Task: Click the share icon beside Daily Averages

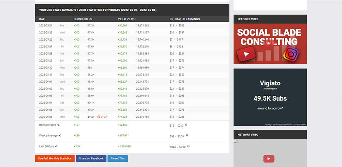Action: [58, 125]
